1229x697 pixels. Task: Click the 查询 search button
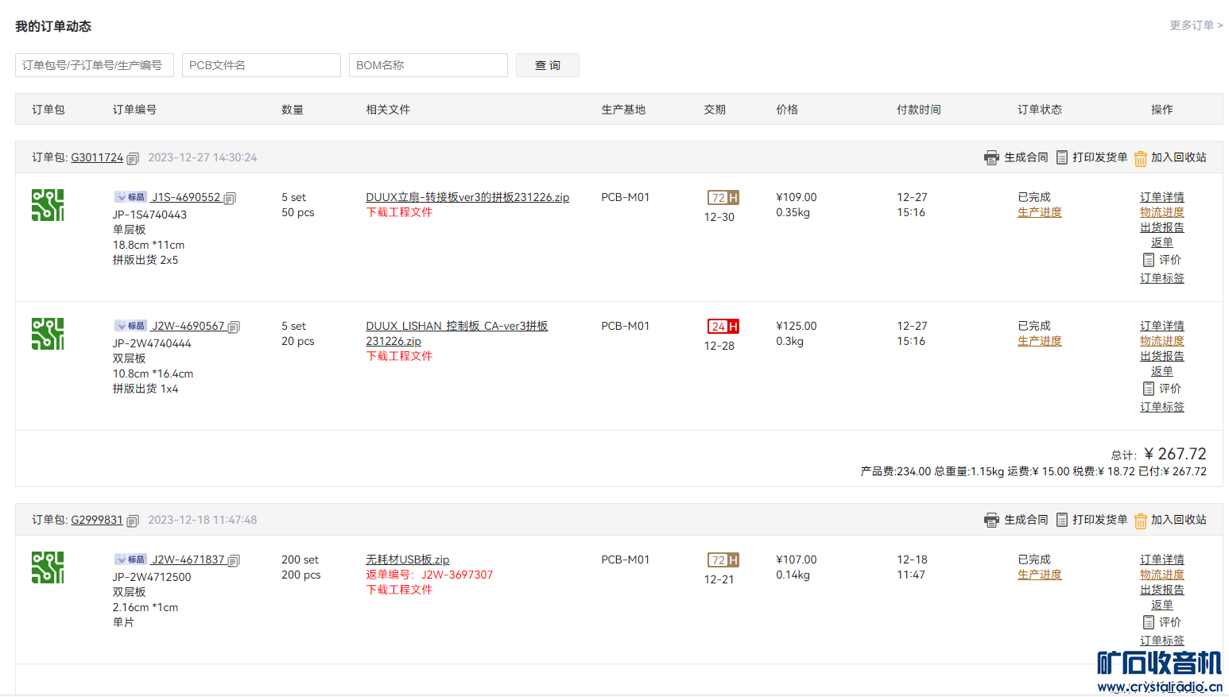[x=547, y=65]
